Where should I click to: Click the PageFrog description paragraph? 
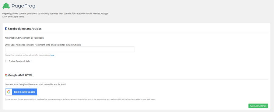click(56, 15)
